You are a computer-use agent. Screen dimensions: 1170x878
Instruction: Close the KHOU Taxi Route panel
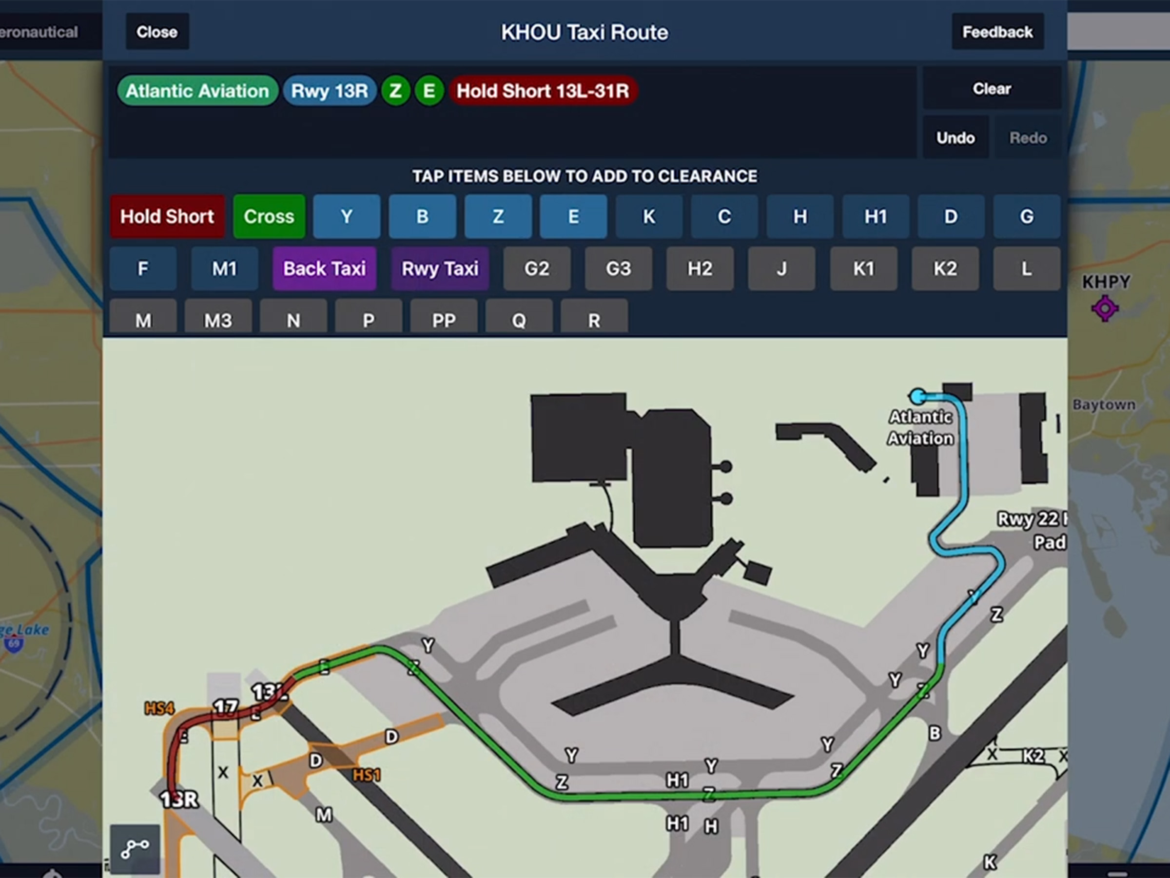point(157,32)
